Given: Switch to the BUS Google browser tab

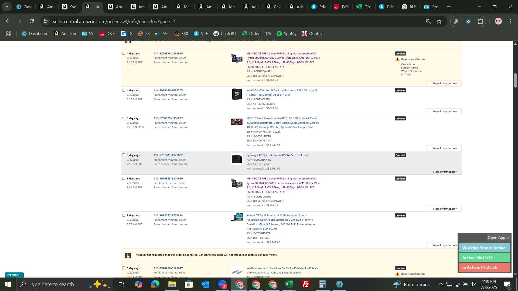Looking at the screenshot, I should click(x=410, y=7).
